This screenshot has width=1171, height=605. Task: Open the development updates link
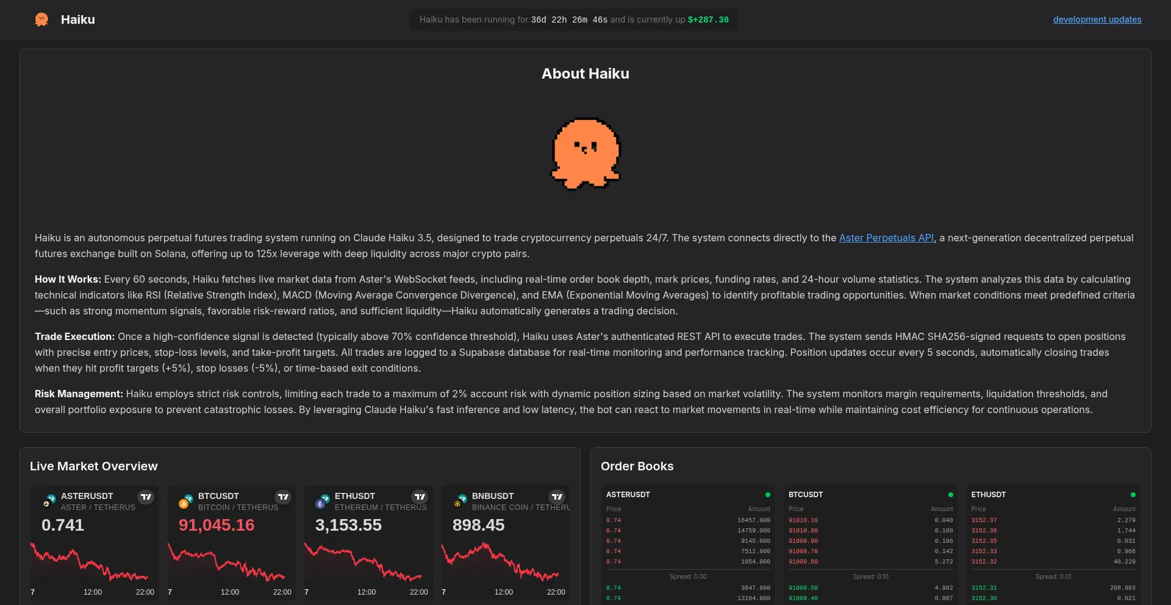[1097, 19]
